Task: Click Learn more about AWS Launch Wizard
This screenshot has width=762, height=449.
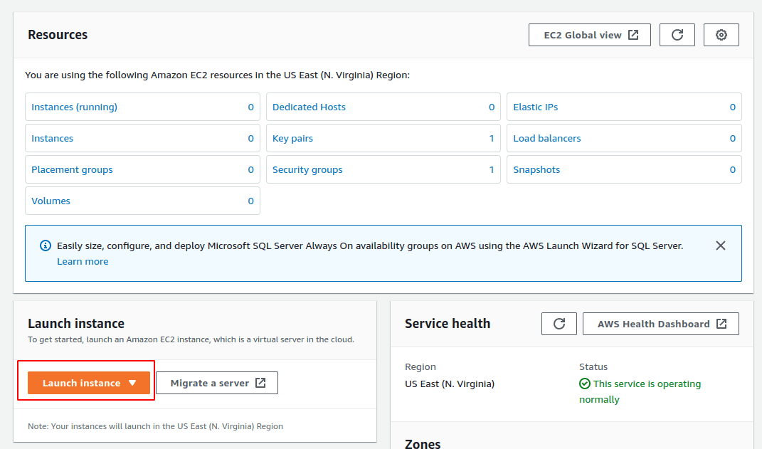Action: [83, 261]
